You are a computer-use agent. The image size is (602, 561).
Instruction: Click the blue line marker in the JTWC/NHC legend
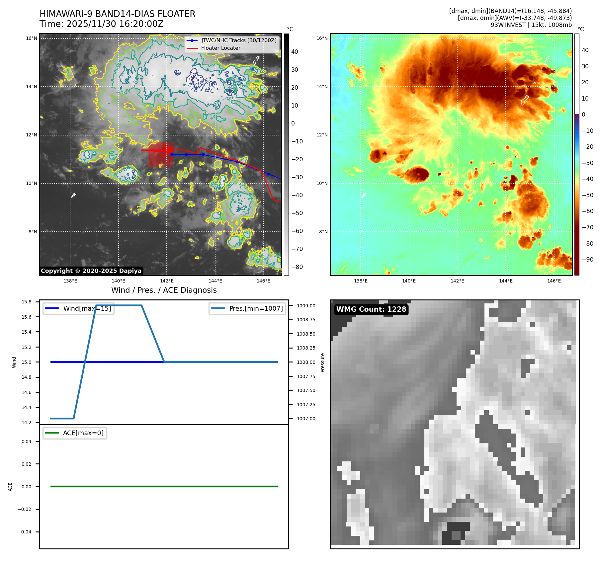click(x=192, y=40)
